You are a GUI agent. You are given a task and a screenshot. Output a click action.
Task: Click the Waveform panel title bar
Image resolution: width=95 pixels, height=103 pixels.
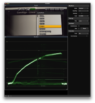36,37
